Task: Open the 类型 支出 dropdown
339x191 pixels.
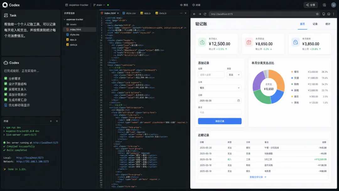Action: point(234,75)
